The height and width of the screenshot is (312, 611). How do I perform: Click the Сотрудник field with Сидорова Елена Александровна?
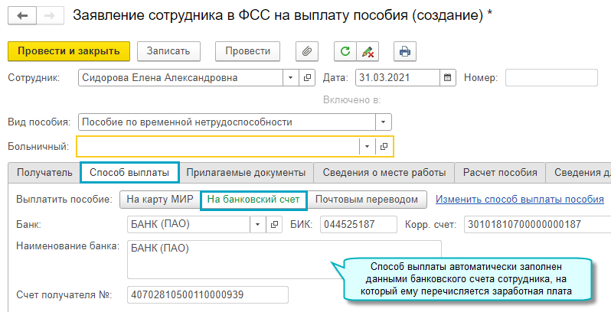[181, 77]
